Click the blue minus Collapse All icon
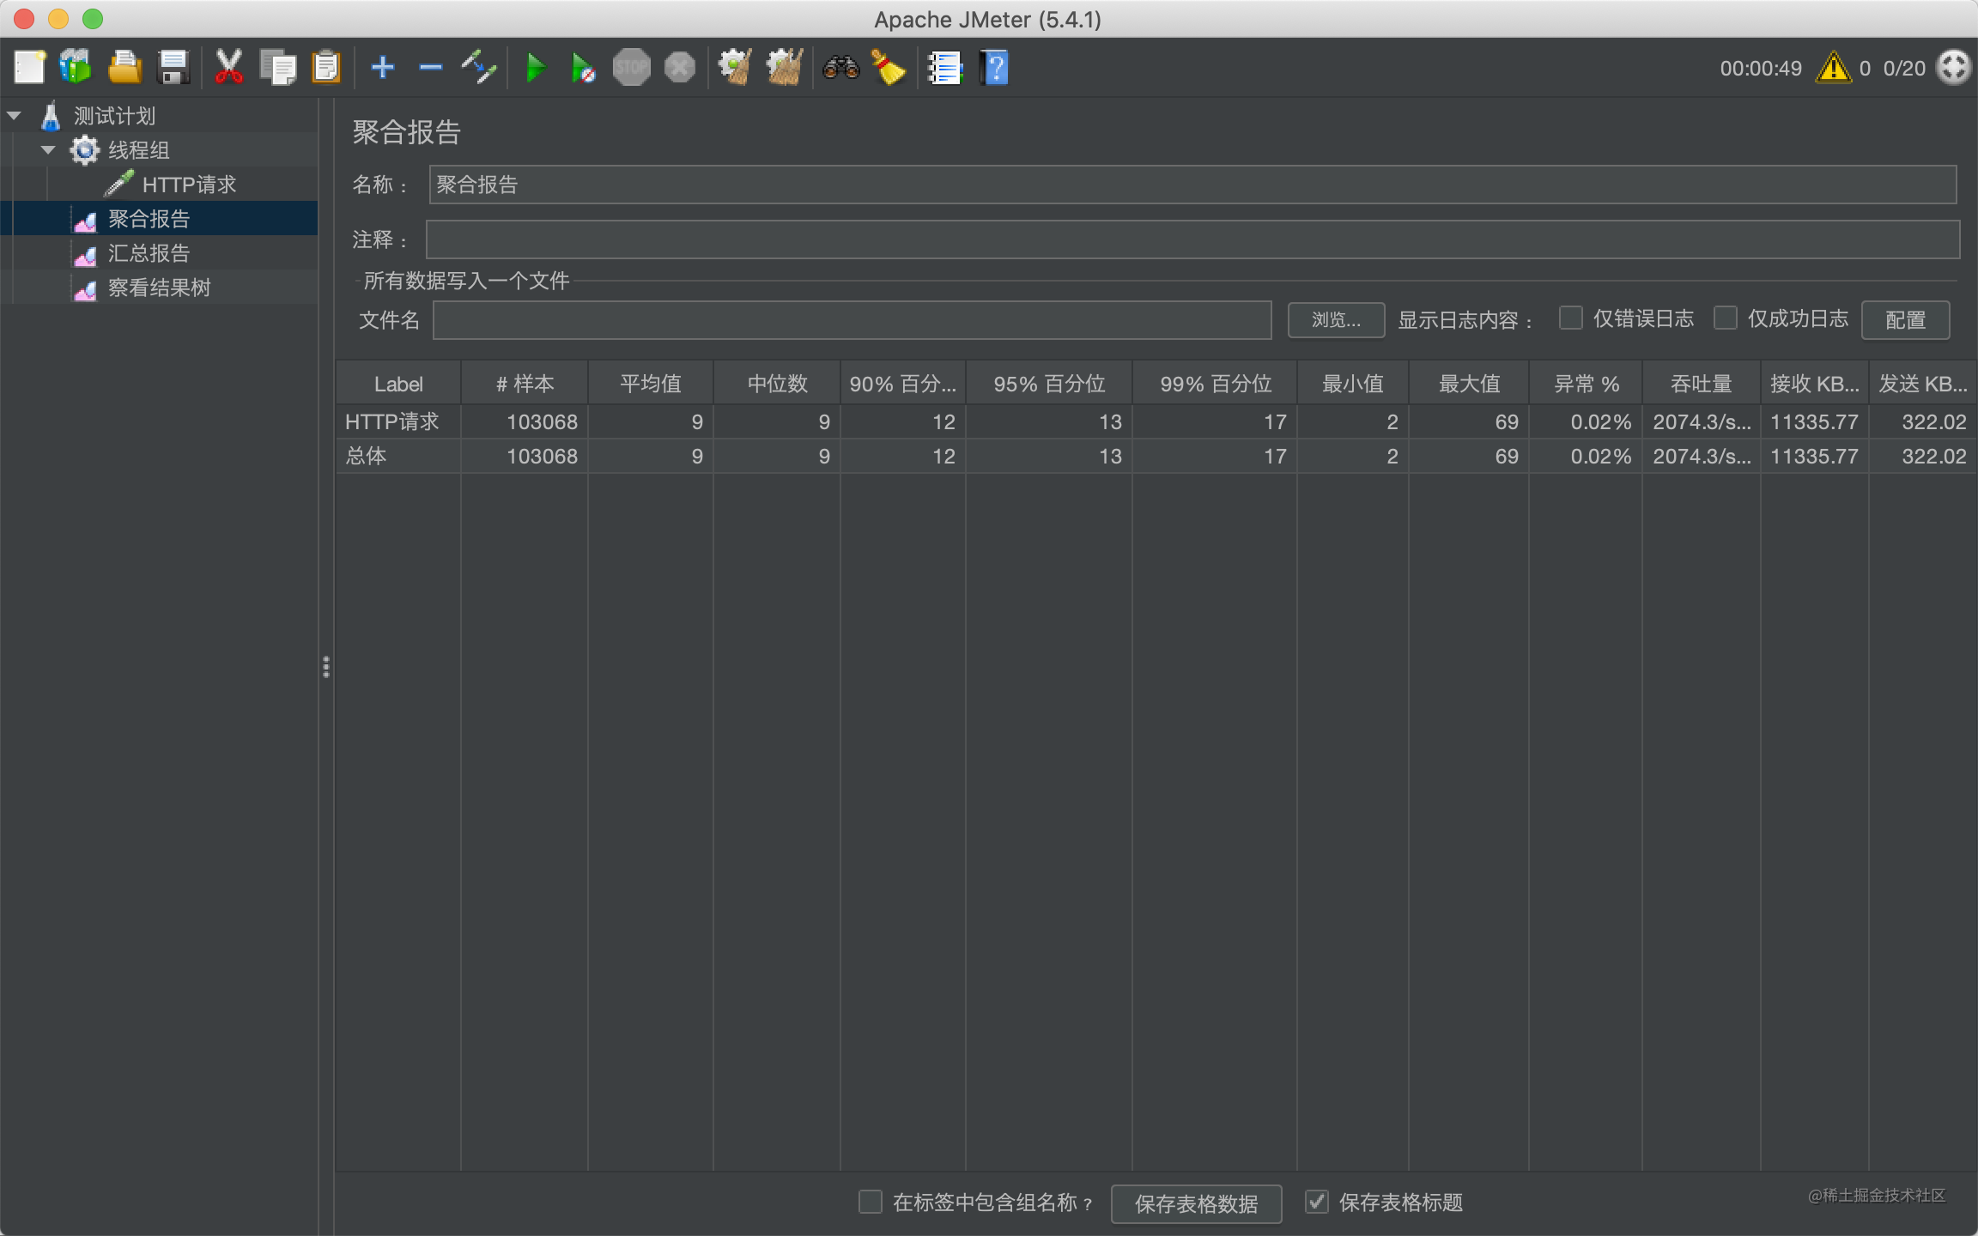The width and height of the screenshot is (1978, 1236). [431, 67]
